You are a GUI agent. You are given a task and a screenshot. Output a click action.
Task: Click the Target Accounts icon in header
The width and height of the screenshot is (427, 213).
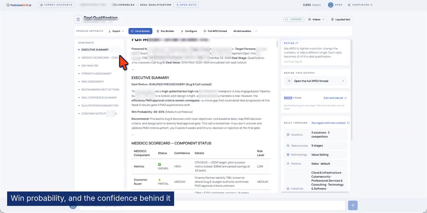click(42, 5)
